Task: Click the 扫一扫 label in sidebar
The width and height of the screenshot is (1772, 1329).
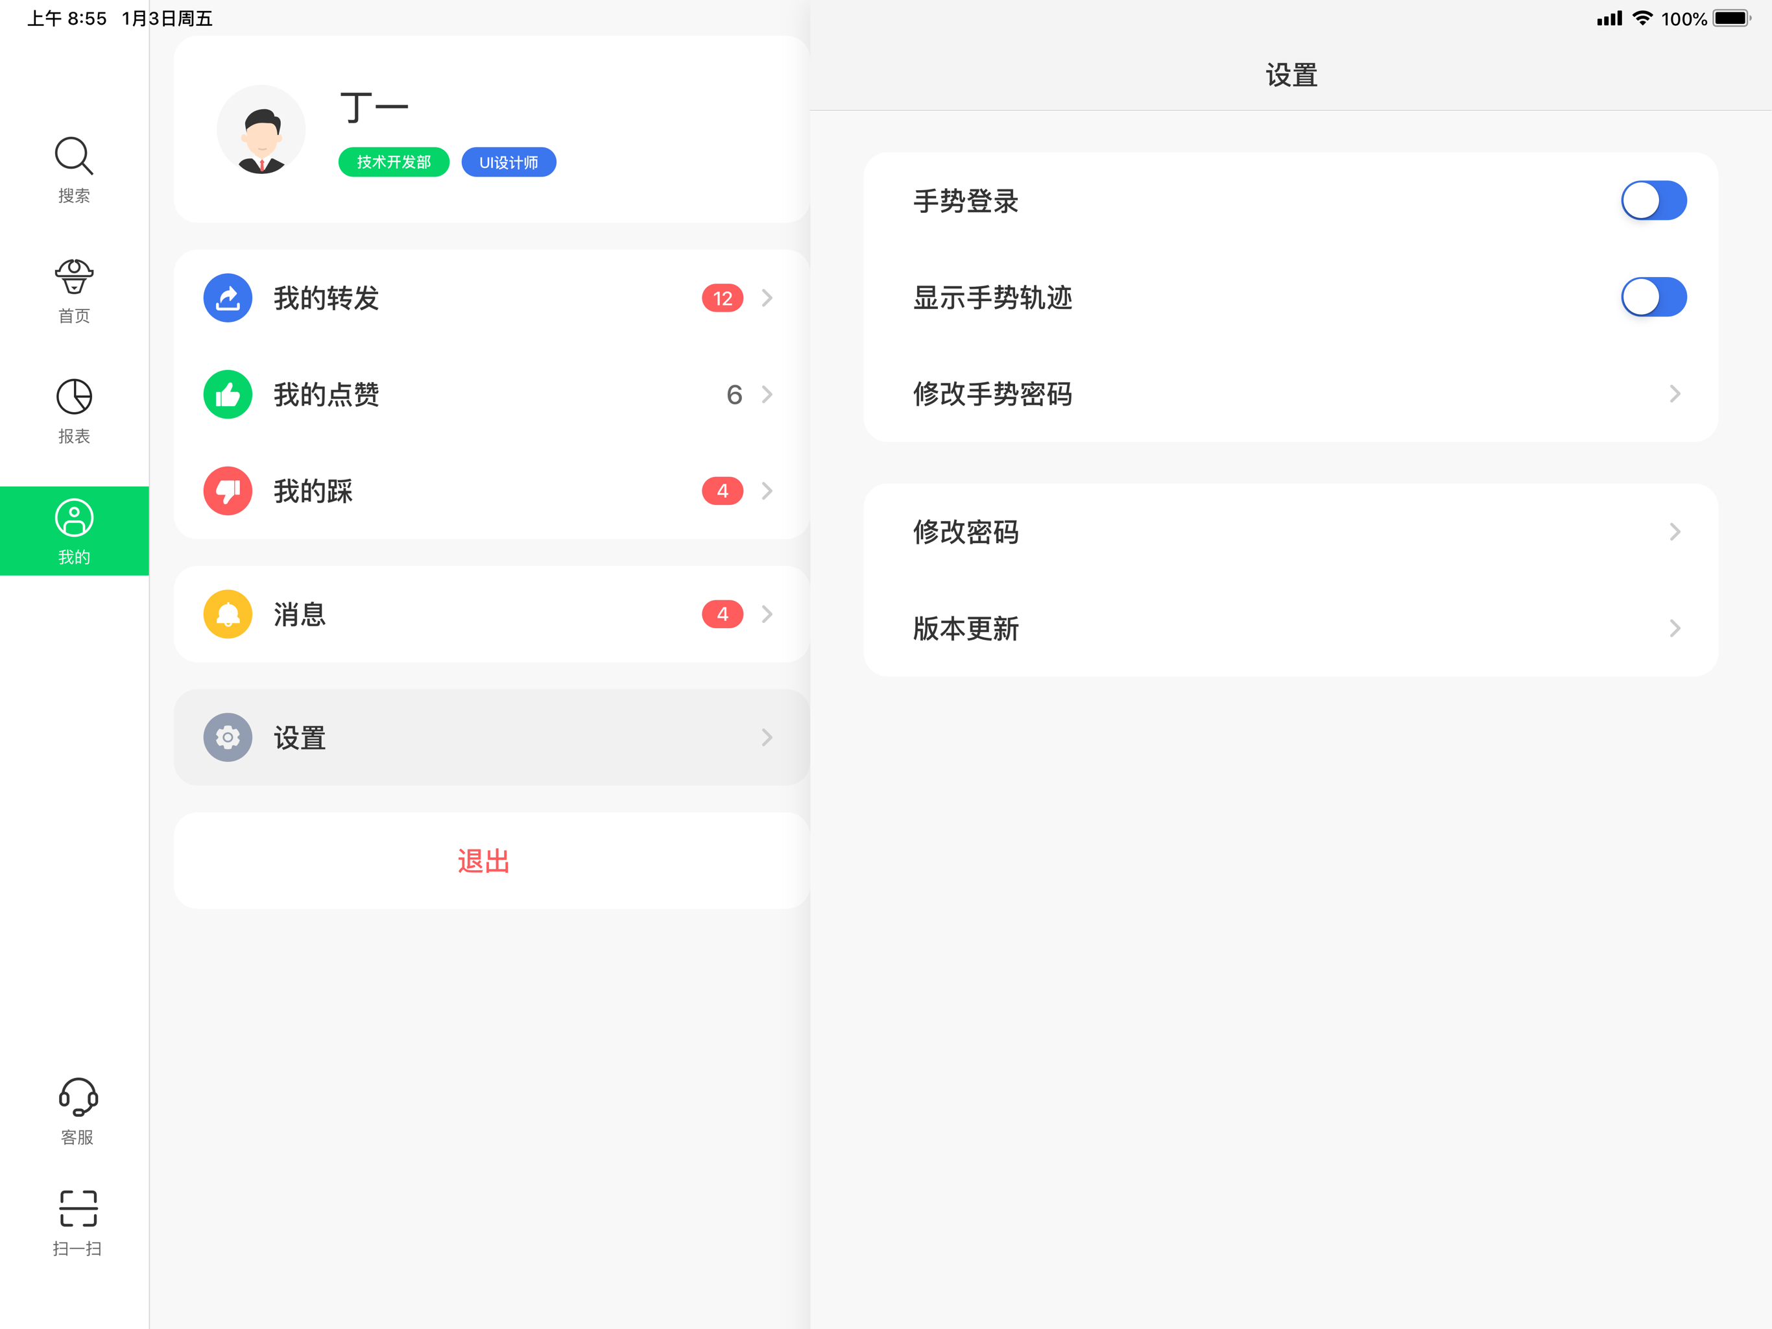Action: pyautogui.click(x=78, y=1248)
